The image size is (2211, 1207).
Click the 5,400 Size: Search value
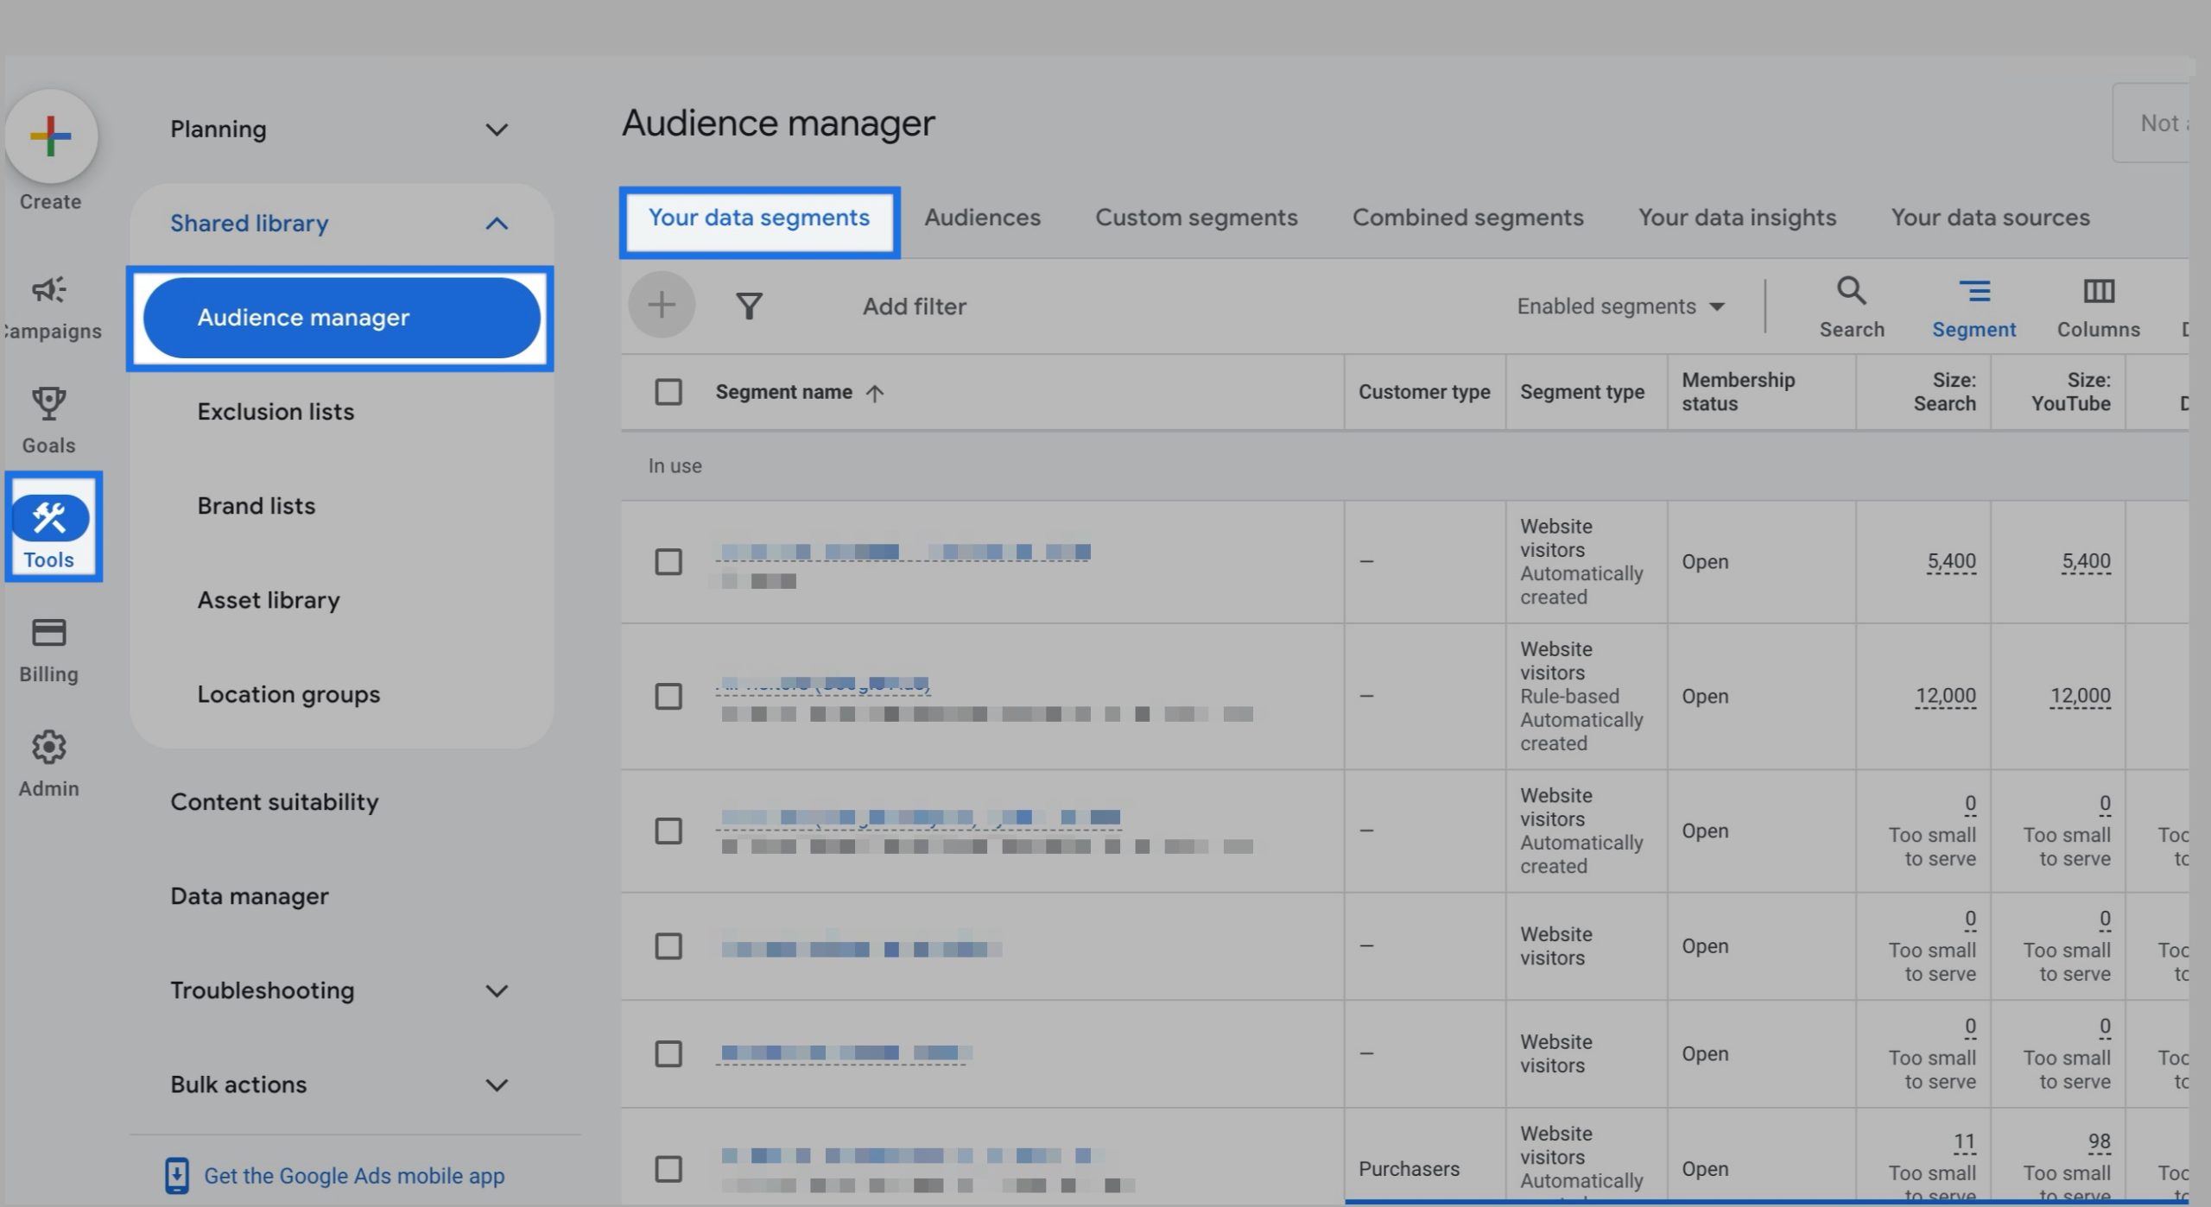pos(1951,561)
